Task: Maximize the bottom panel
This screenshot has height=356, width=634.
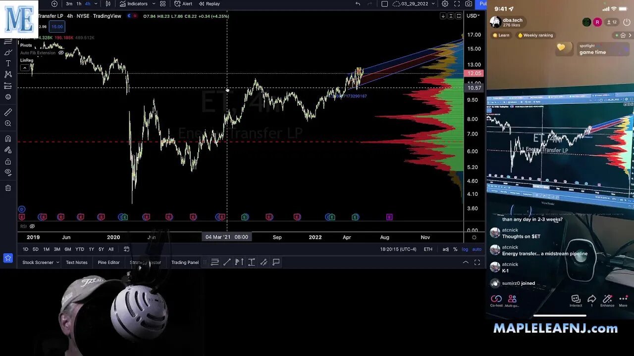Action: [477, 263]
